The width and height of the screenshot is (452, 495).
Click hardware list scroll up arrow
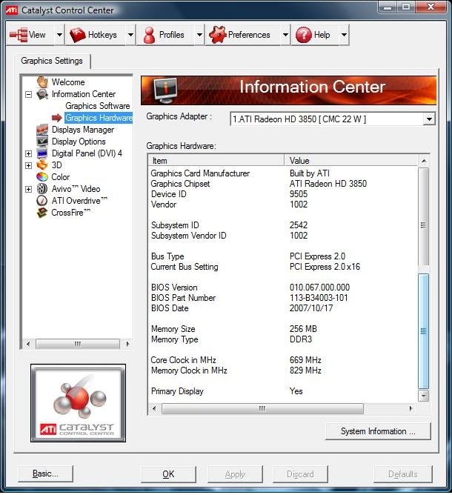pyautogui.click(x=424, y=161)
